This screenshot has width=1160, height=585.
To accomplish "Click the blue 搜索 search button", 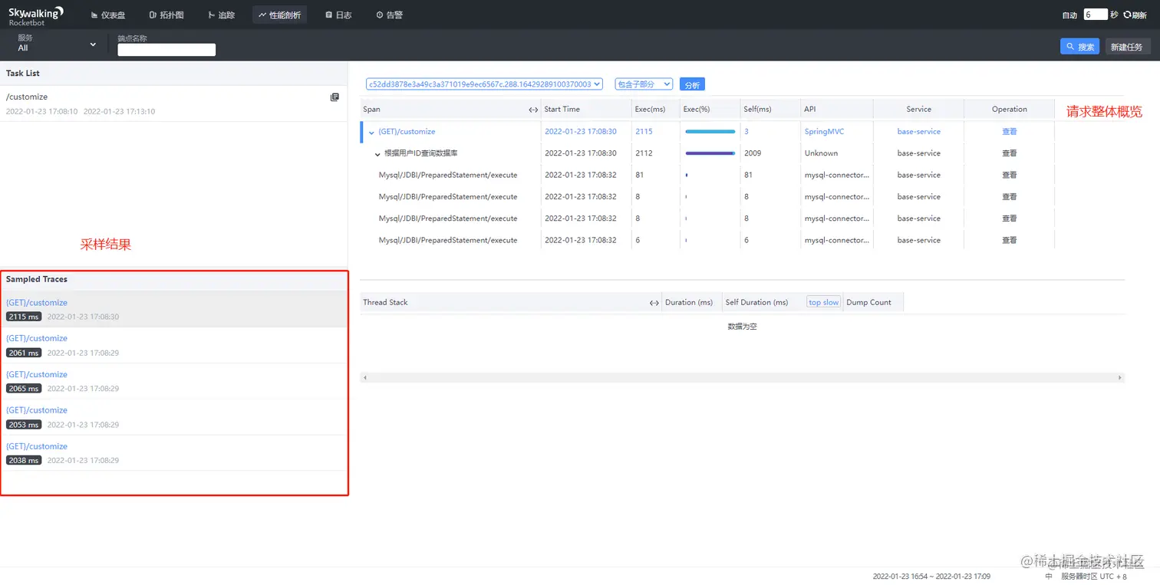I will click(1079, 47).
